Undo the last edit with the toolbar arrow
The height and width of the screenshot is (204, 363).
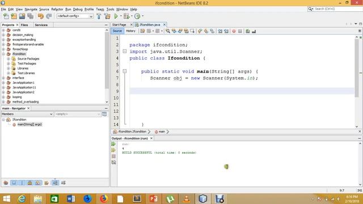[41, 16]
